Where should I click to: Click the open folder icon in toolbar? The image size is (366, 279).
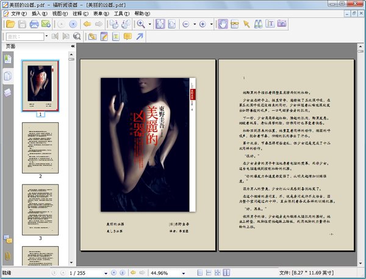pos(10,24)
